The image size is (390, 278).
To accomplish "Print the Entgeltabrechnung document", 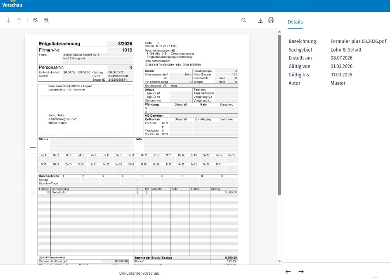I will click(271, 20).
